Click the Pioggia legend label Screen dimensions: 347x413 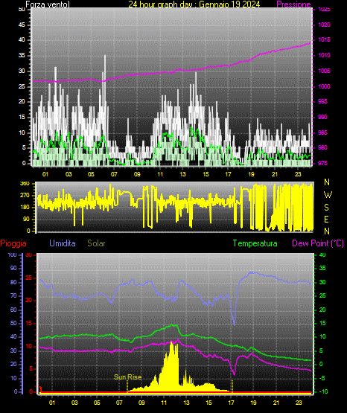pos(13,243)
